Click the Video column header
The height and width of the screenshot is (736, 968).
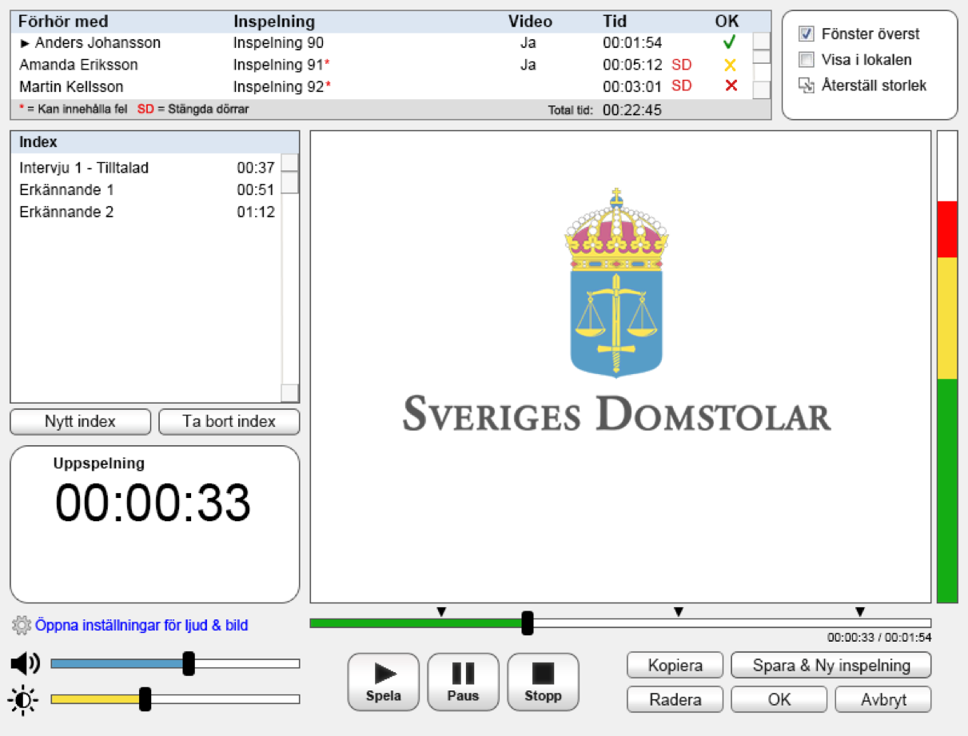pyautogui.click(x=530, y=22)
